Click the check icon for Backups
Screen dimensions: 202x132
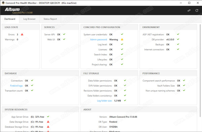click(178, 44)
